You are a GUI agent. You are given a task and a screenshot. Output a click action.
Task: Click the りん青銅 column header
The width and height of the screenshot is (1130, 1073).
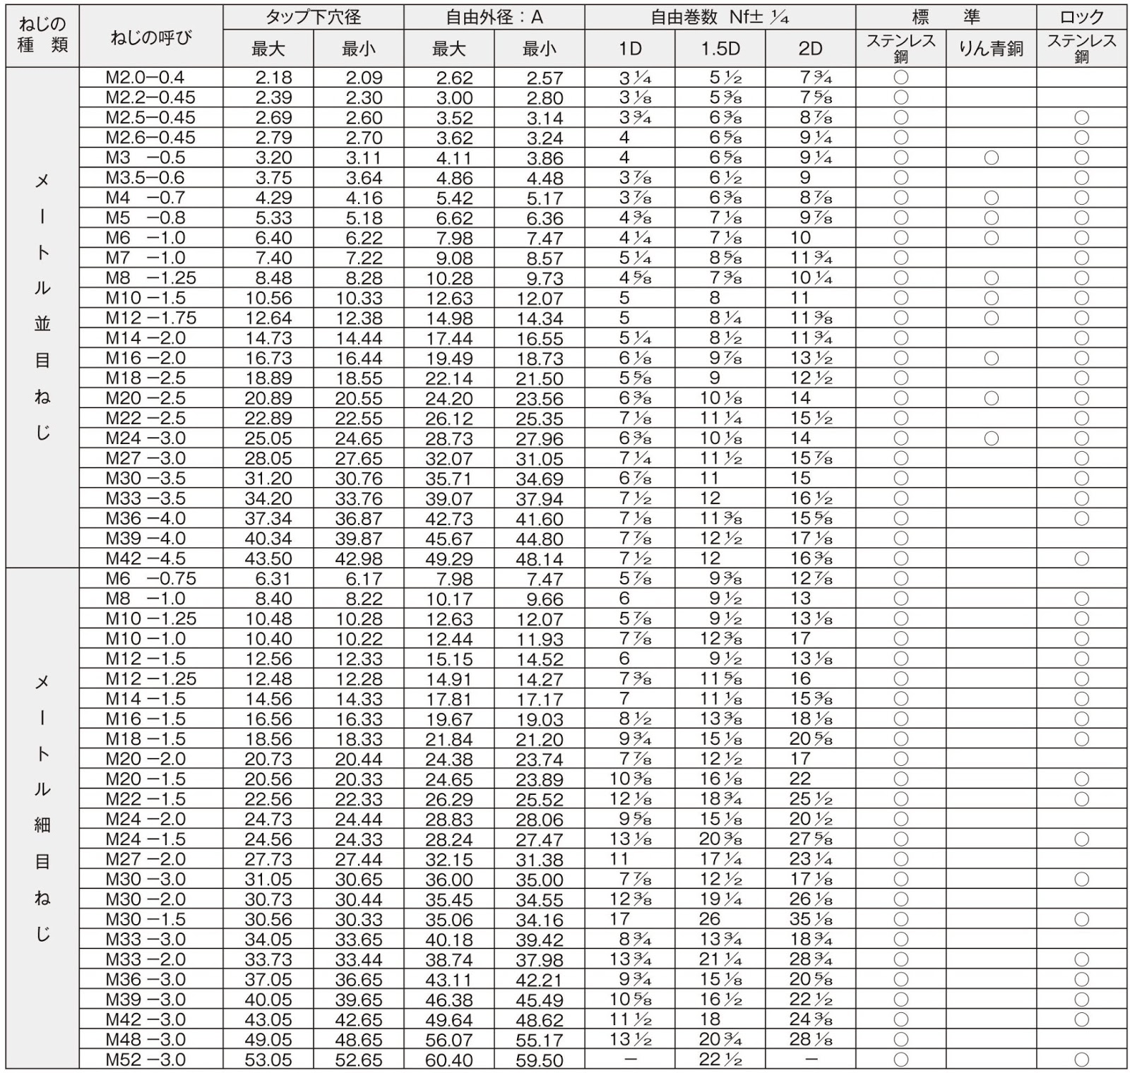[991, 49]
